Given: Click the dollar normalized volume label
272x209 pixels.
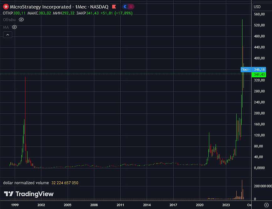Looking at the screenshot, I should click(x=26, y=183).
